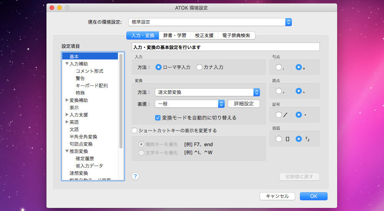
Task: Toggle 変換モードを自動的に切り替える checkbox
Action: click(158, 118)
